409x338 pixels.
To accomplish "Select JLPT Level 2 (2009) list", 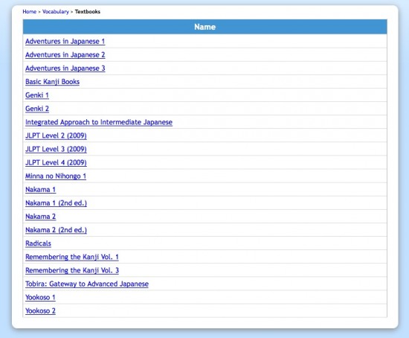I will pyautogui.click(x=56, y=135).
